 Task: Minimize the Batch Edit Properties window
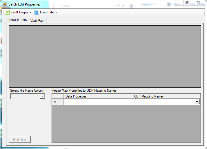[x=179, y=3]
